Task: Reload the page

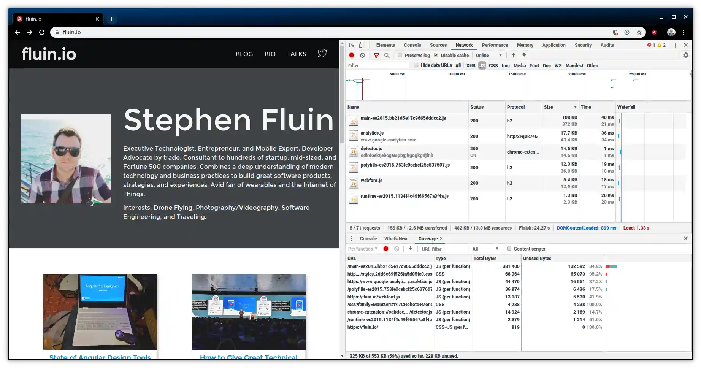Action: click(42, 32)
